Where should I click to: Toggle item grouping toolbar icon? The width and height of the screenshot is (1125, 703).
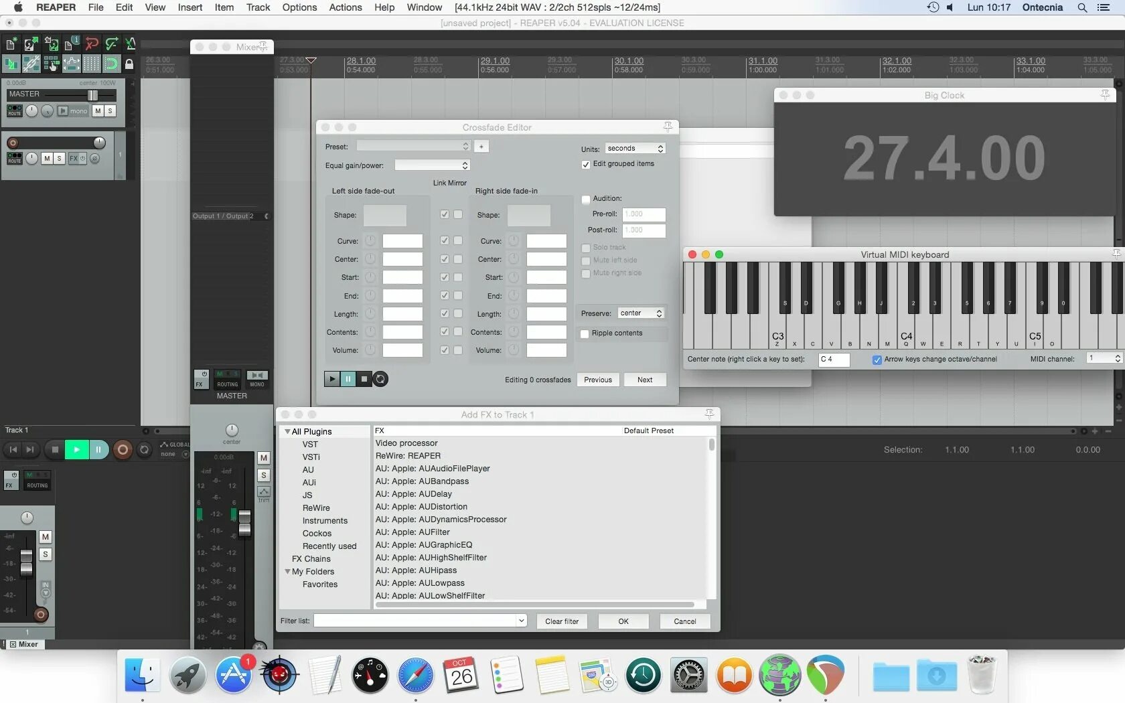[x=31, y=64]
